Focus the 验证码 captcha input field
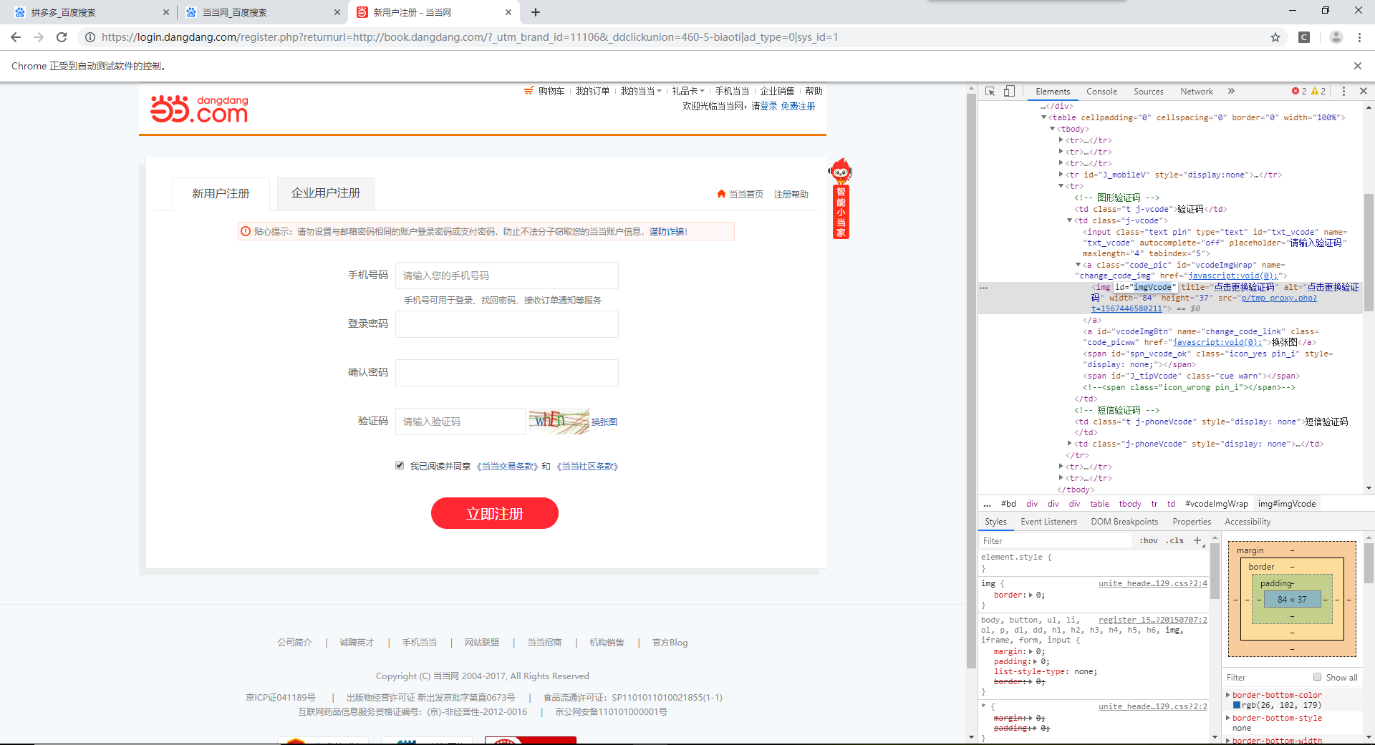The image size is (1375, 745). [460, 422]
